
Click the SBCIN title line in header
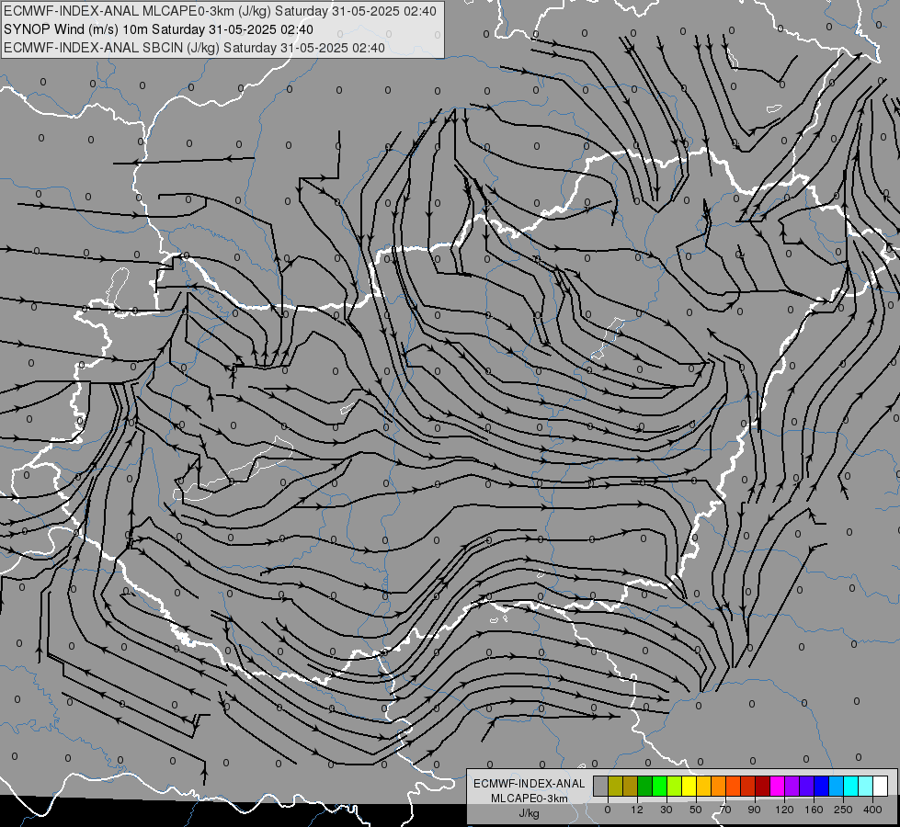[x=194, y=48]
